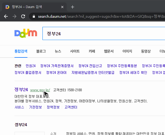Click the 고객센터 1588-2188 text
The height and width of the screenshot is (135, 165).
[68, 90]
